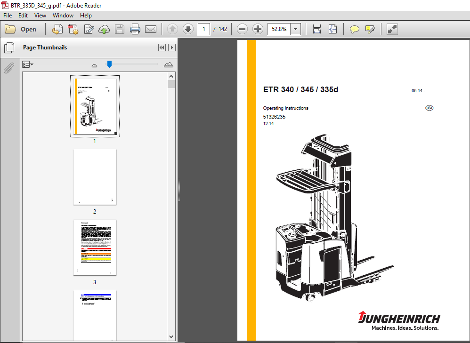Select page 3 thumbnail
Viewport: 470px width, 343px height.
click(x=95, y=247)
